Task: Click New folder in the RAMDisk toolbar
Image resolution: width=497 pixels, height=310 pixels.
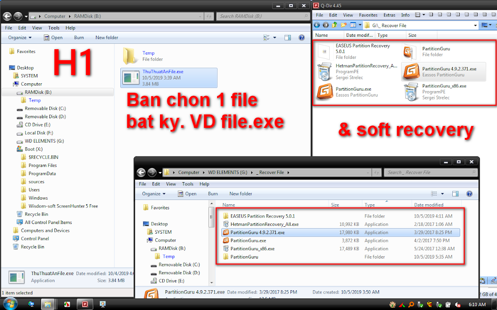Action: click(x=107, y=38)
